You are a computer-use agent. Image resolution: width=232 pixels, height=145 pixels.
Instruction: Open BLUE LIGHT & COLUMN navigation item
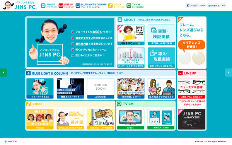point(91,6)
